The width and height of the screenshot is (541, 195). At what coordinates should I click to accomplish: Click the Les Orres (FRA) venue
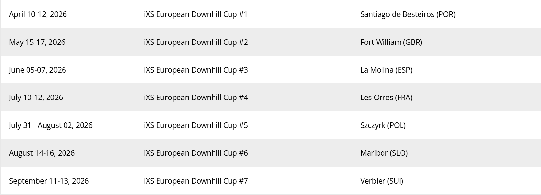pos(386,97)
